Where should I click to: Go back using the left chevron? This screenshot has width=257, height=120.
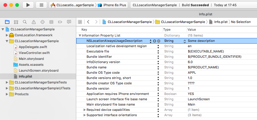click(x=88, y=22)
